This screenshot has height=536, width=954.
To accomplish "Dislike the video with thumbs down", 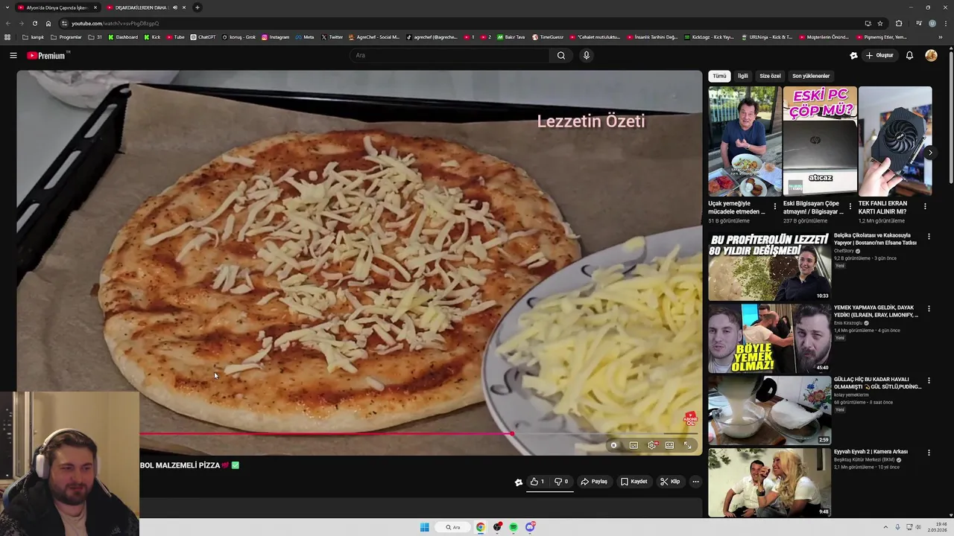I will (562, 482).
